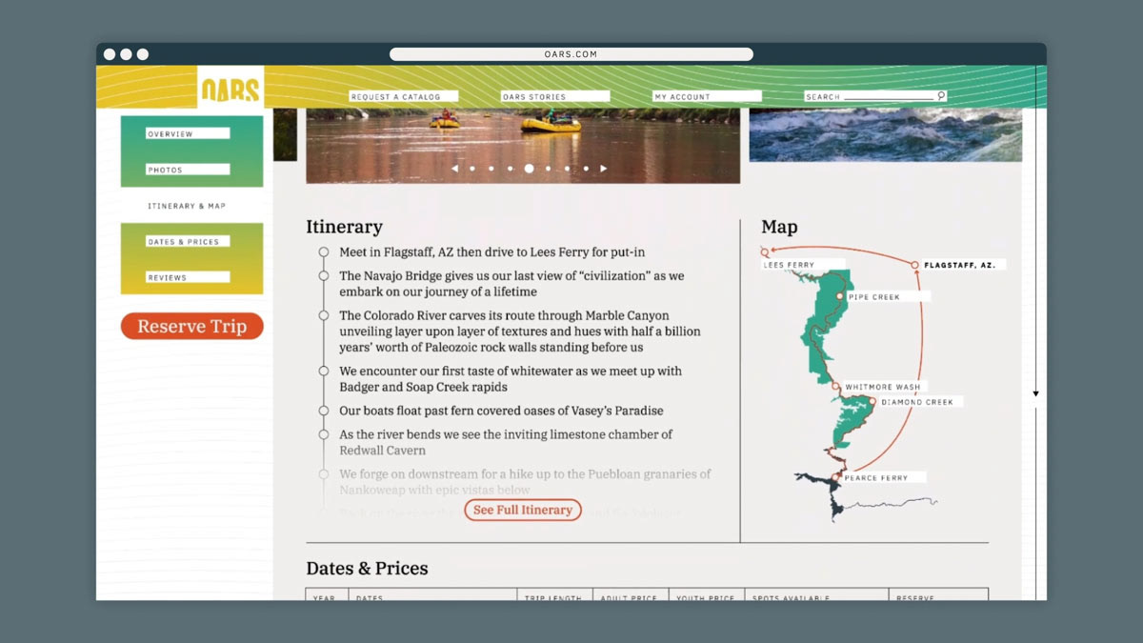The image size is (1143, 643).
Task: Click the Itinerary heading
Action: coord(344,227)
